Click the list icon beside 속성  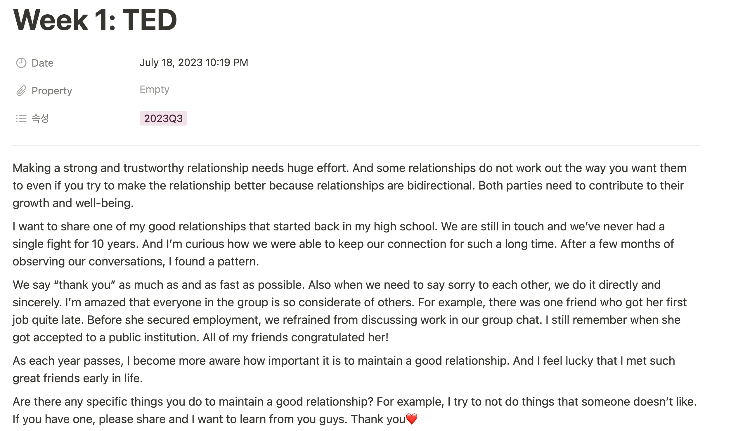point(21,118)
